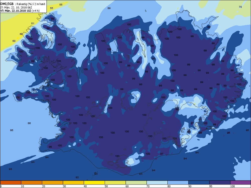Viewport: 251px width, 188px height.
Task: Select the dark indigo 95–100 legend swatch
Action: click(x=220, y=182)
